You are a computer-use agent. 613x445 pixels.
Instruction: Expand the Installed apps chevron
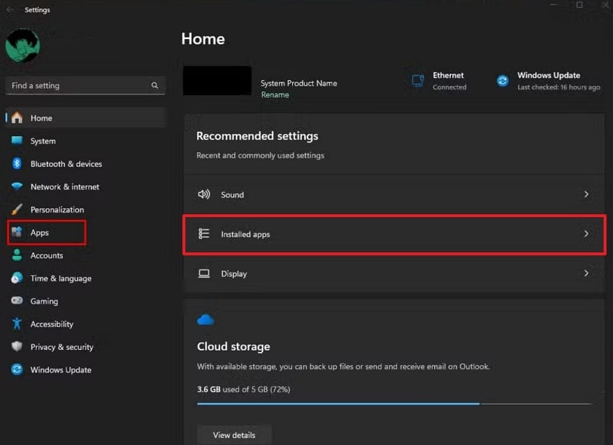pyautogui.click(x=586, y=234)
